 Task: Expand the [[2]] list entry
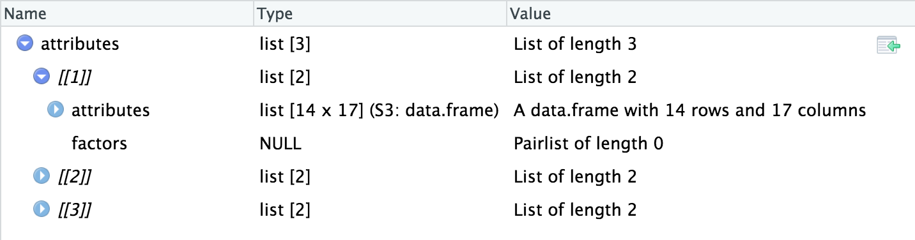click(x=41, y=177)
